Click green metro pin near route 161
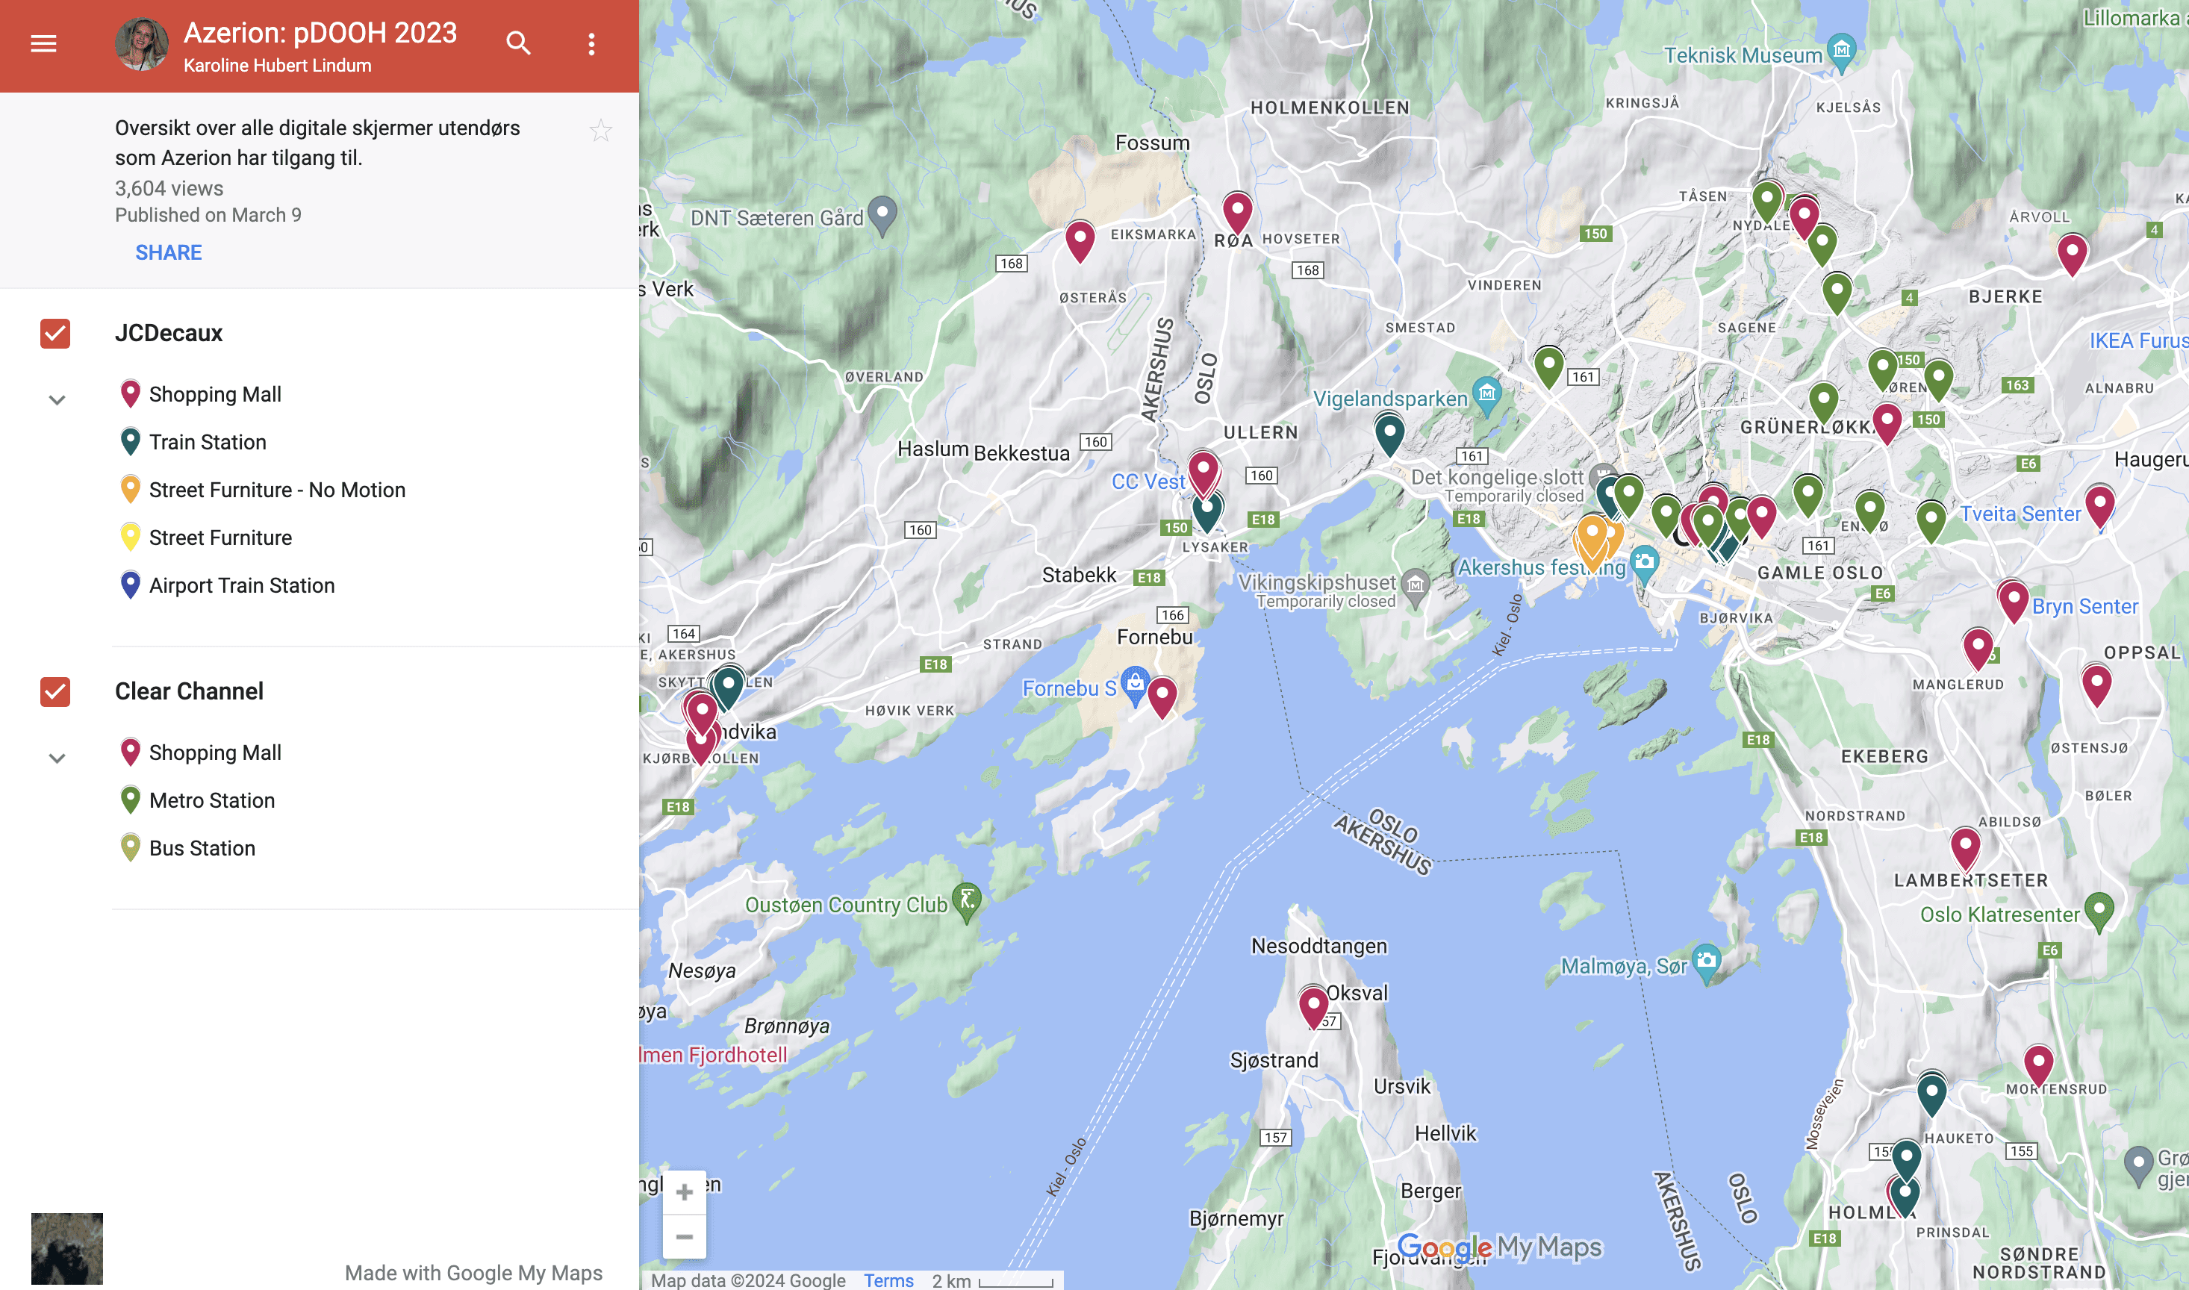Viewport: 2189px width, 1290px height. (x=1548, y=366)
